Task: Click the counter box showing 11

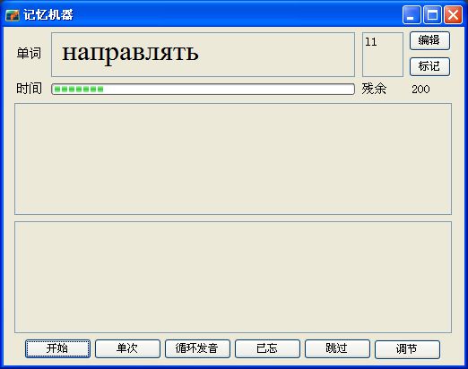Action: click(x=383, y=55)
